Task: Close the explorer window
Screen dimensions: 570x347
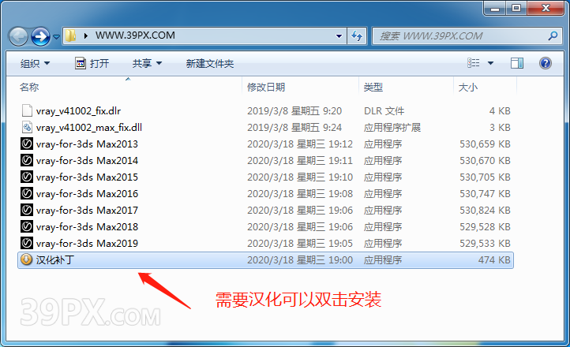Action: 546,8
